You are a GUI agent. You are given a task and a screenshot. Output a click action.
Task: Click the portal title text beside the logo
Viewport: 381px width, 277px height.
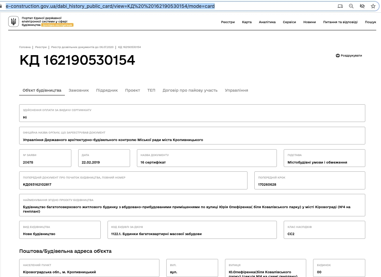[45, 21]
